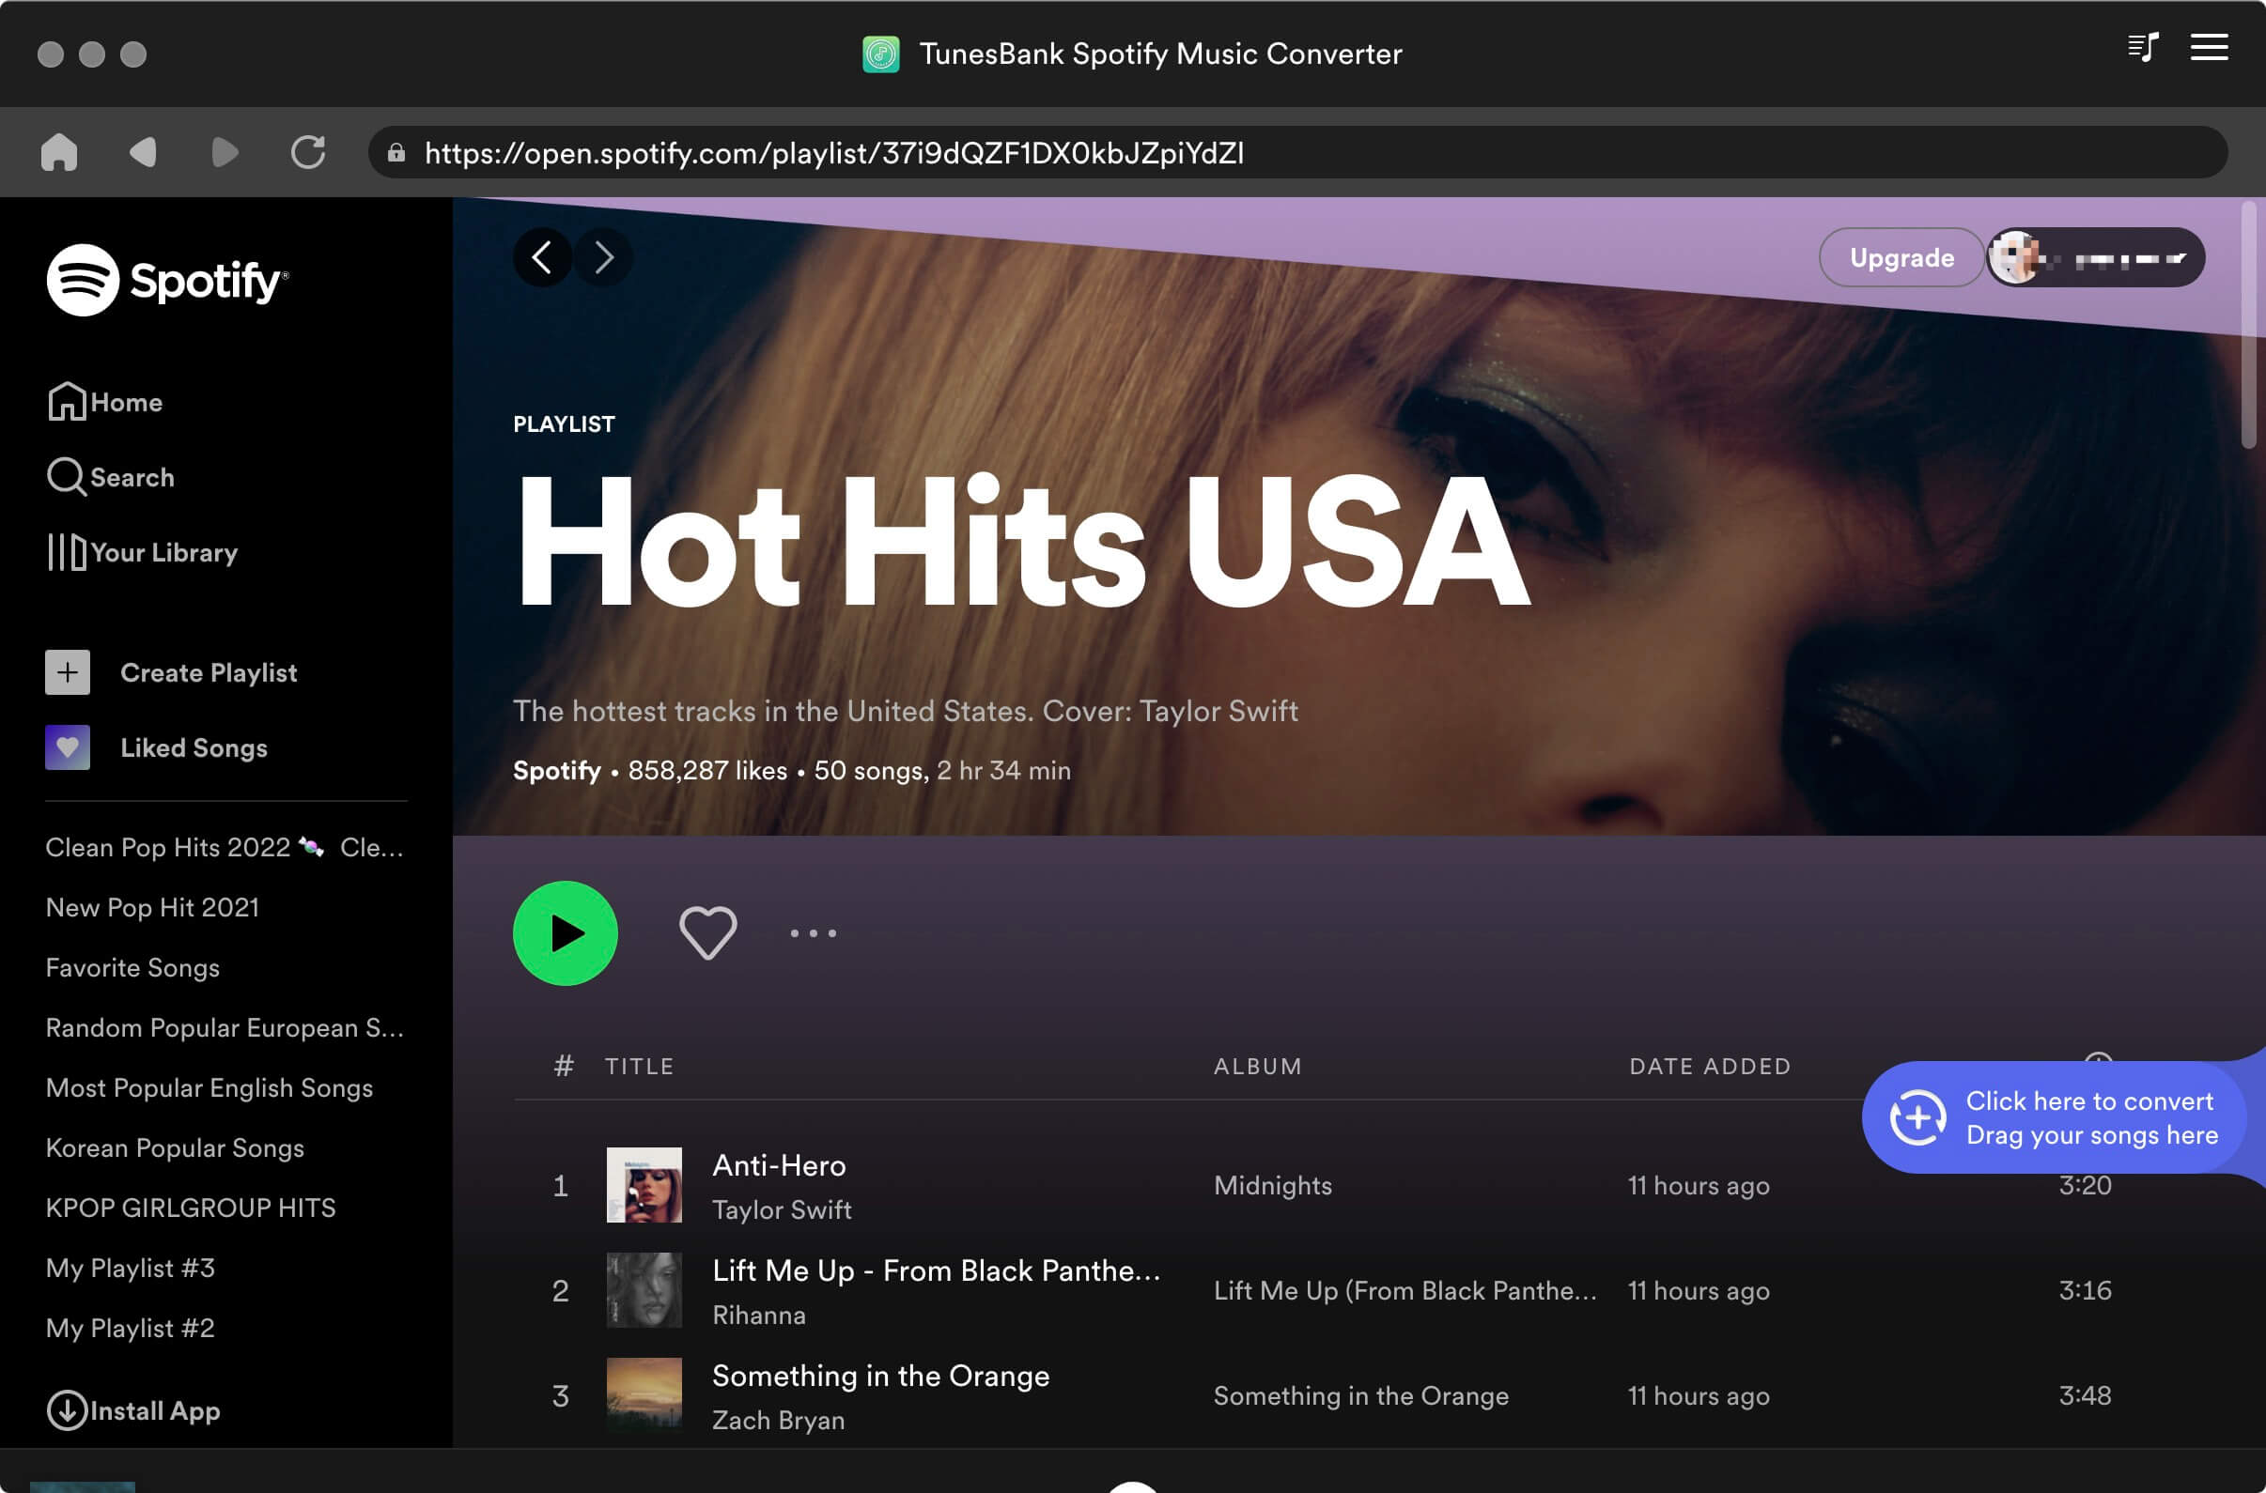Viewport: 2266px width, 1493px height.
Task: Reload the current Spotify page
Action: tap(307, 152)
